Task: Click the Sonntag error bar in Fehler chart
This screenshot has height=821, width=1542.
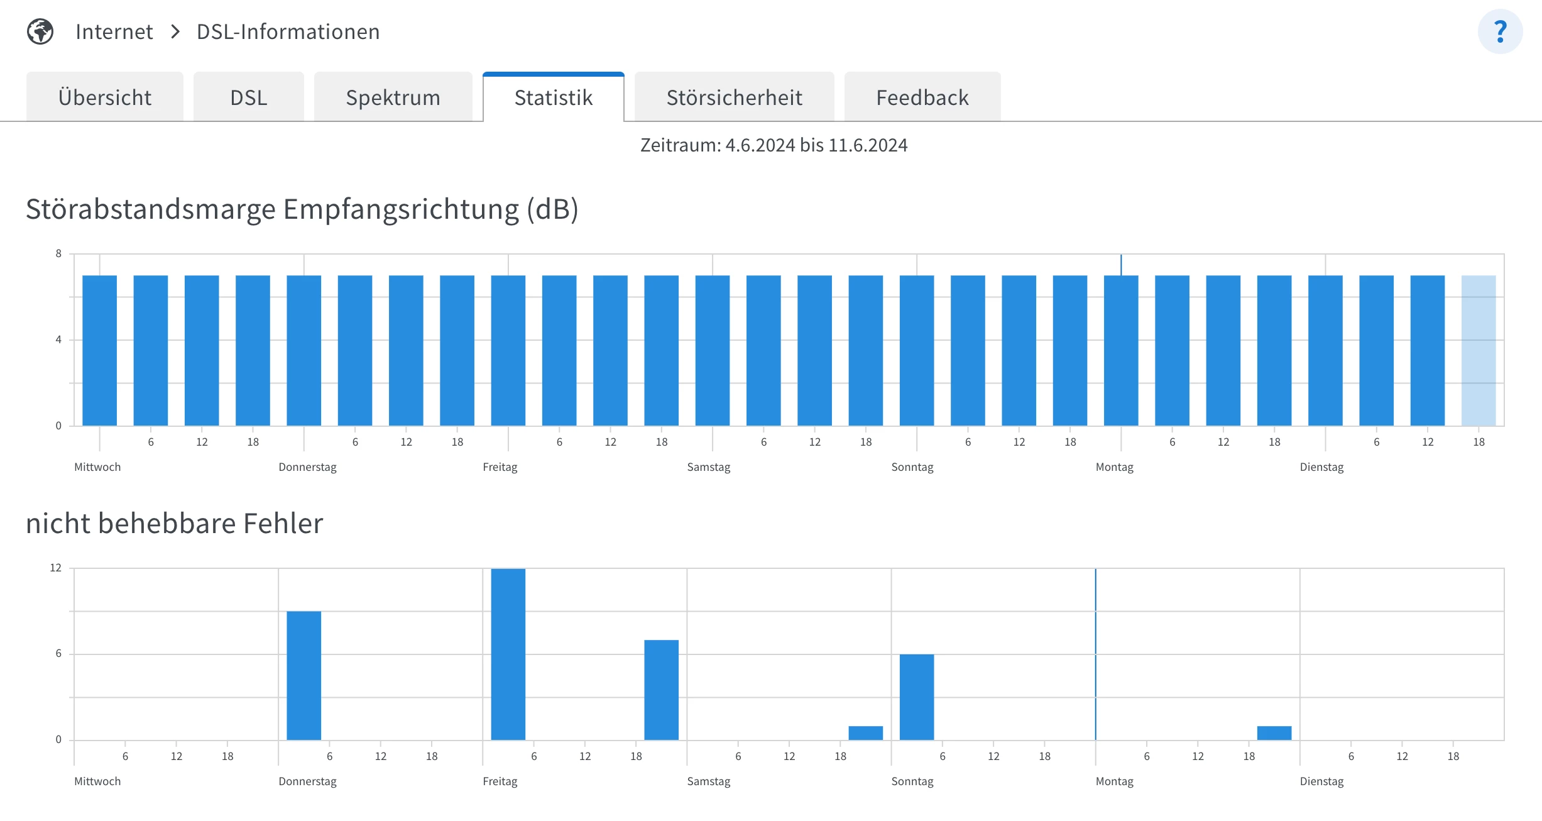Action: tap(916, 697)
